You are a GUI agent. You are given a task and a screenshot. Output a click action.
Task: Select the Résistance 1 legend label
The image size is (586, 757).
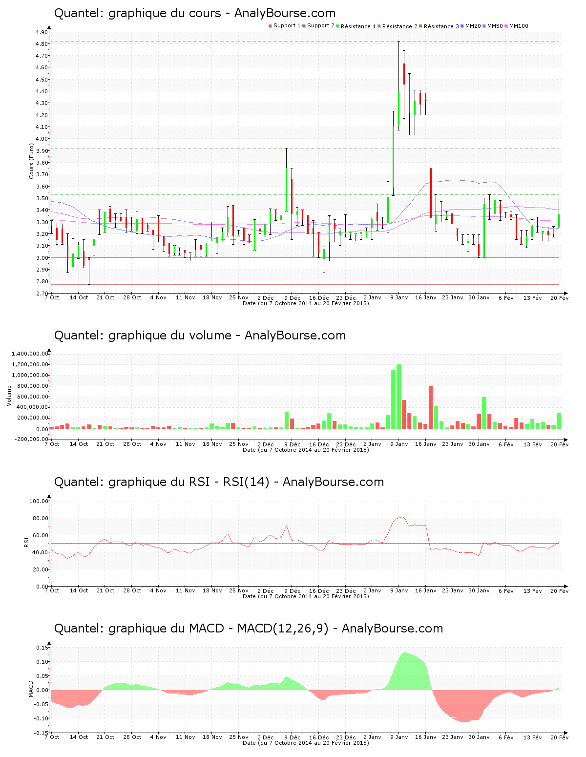click(x=358, y=26)
